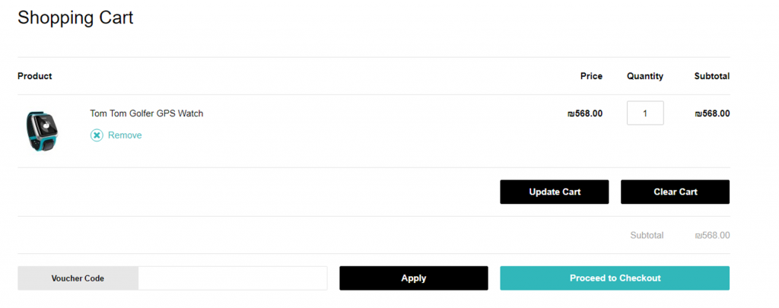Click the item unit price ₪568.00

585,113
